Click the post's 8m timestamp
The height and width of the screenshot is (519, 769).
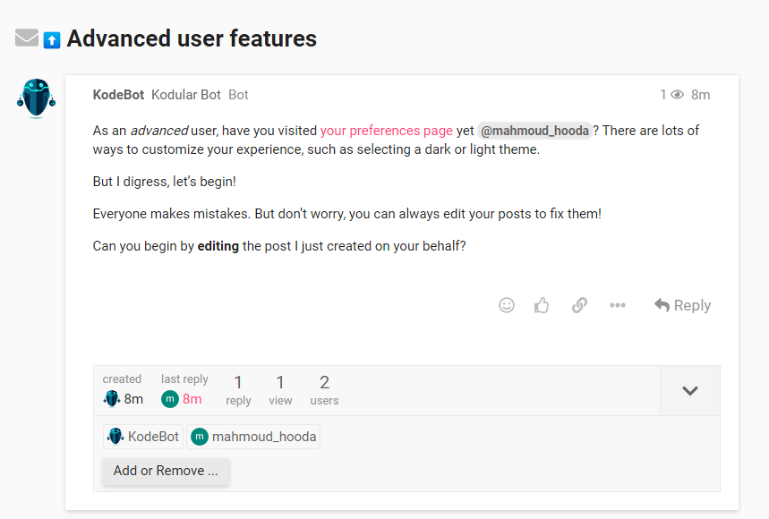pyautogui.click(x=700, y=95)
